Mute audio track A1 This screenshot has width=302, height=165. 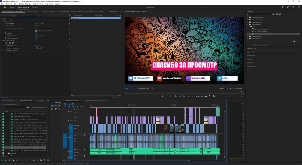pos(78,135)
